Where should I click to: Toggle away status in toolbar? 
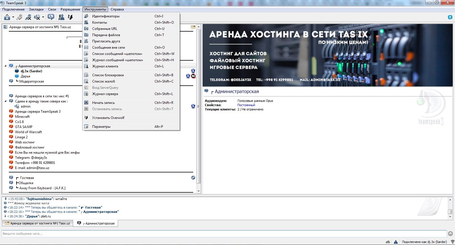tap(7, 17)
